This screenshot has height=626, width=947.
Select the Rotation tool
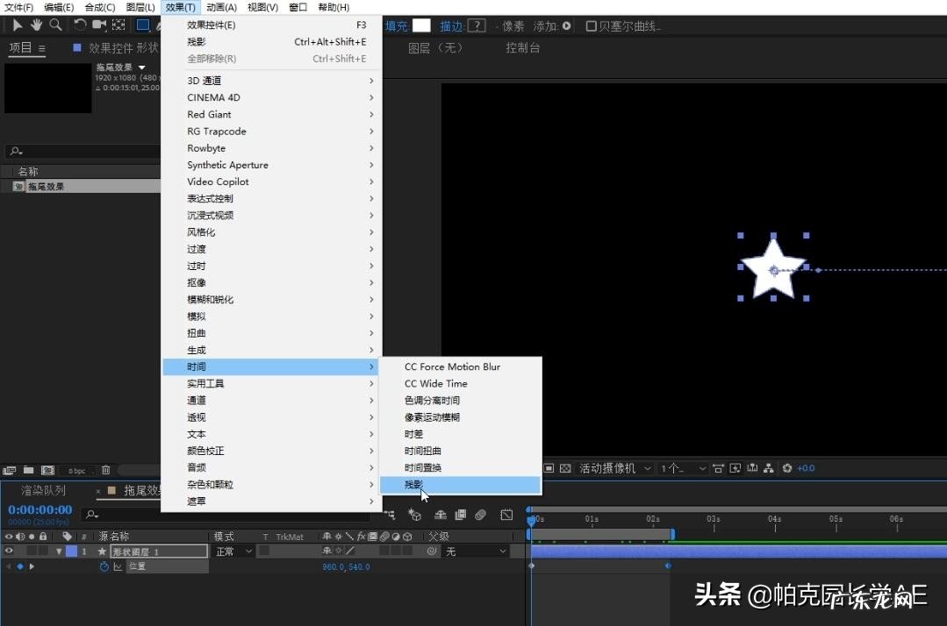(x=79, y=25)
